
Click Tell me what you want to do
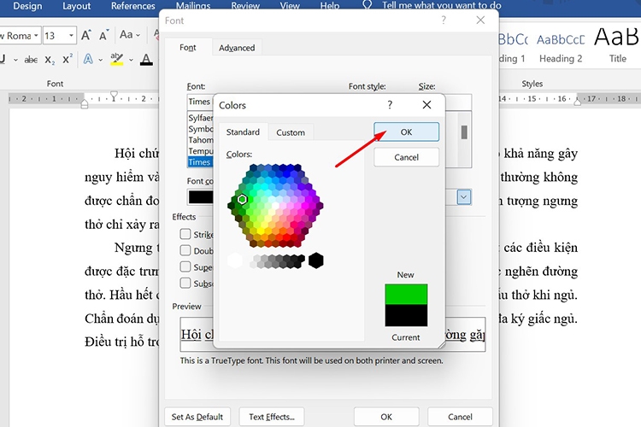coord(442,5)
